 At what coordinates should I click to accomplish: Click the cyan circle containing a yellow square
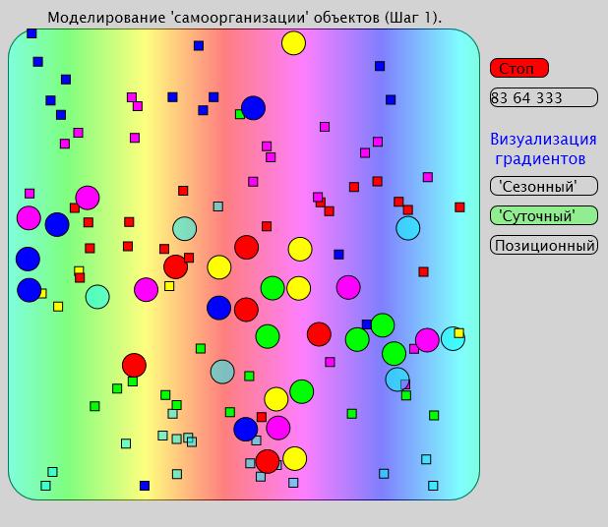click(x=453, y=338)
